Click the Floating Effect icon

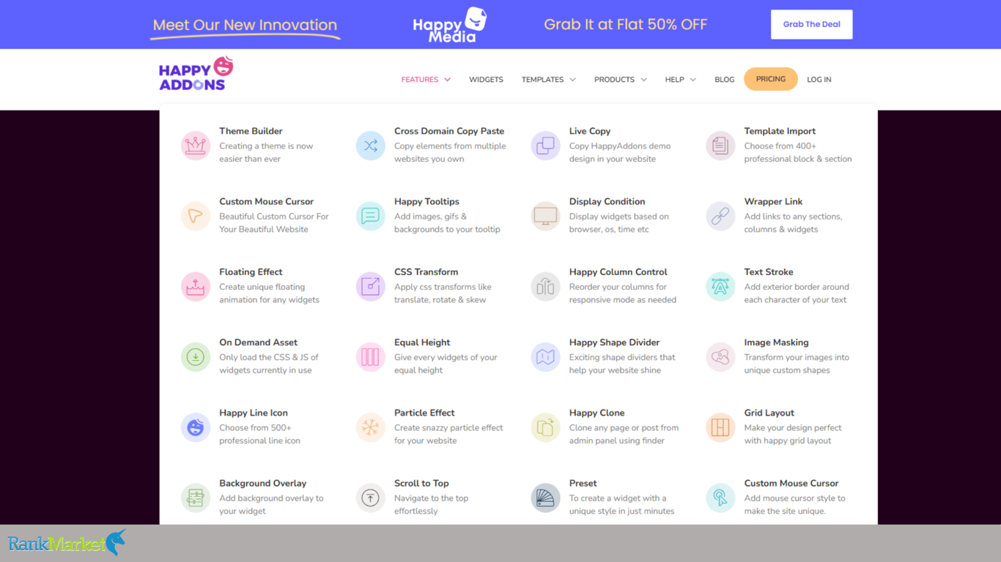[196, 286]
